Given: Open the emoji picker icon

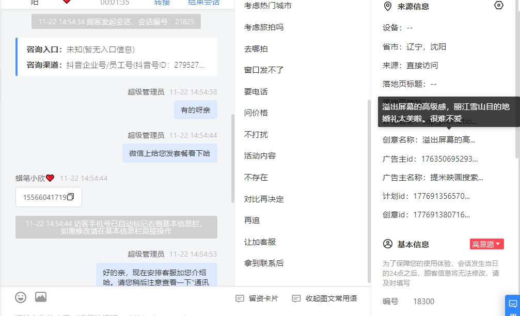Looking at the screenshot, I should (21, 297).
